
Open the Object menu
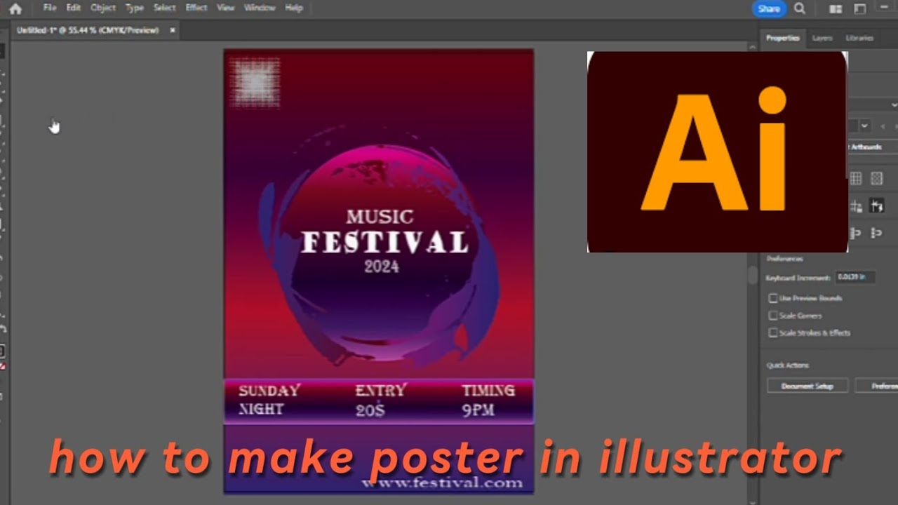[103, 8]
